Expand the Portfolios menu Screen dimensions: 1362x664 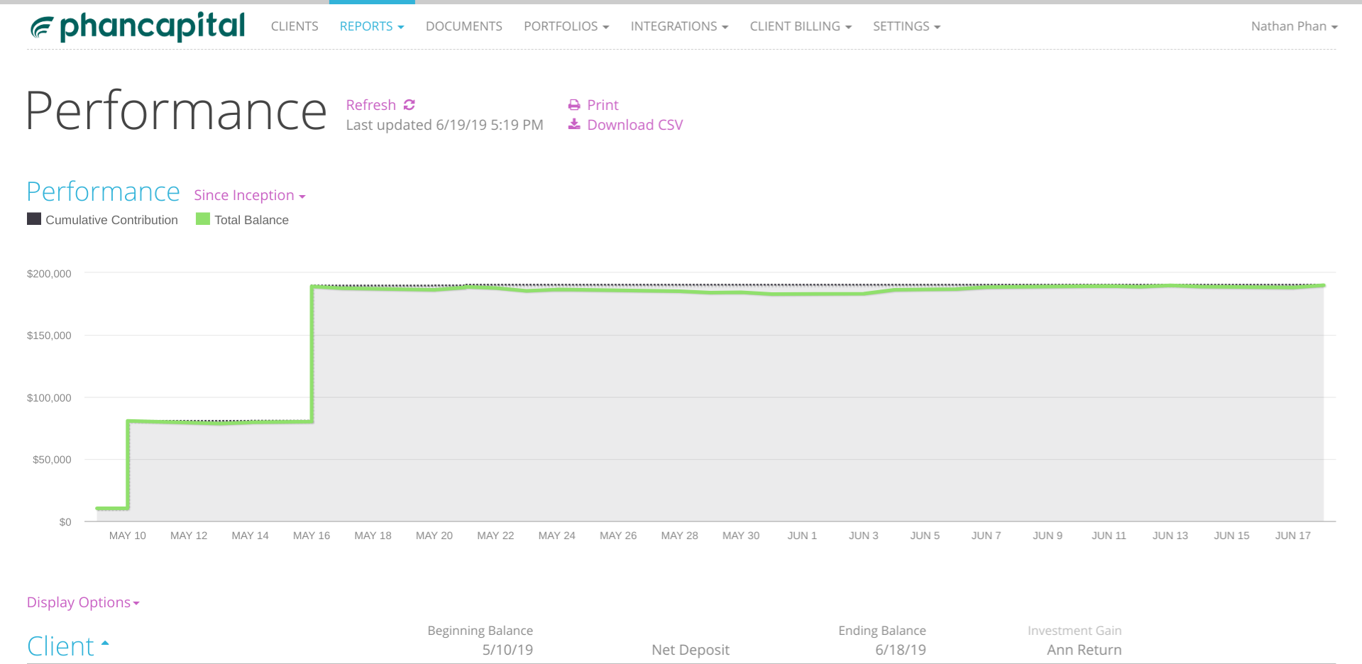(x=566, y=26)
